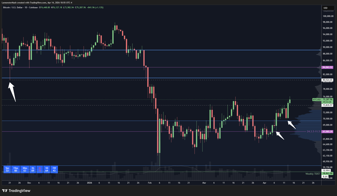This screenshot has width=337, height=196.
Task: Select the 5m timeframe cell
Action: (x=7, y=169)
